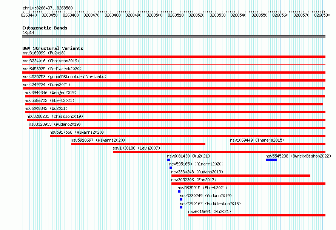Click ruler position 8268570
The height and width of the screenshot is (230, 336).
(x=301, y=15)
